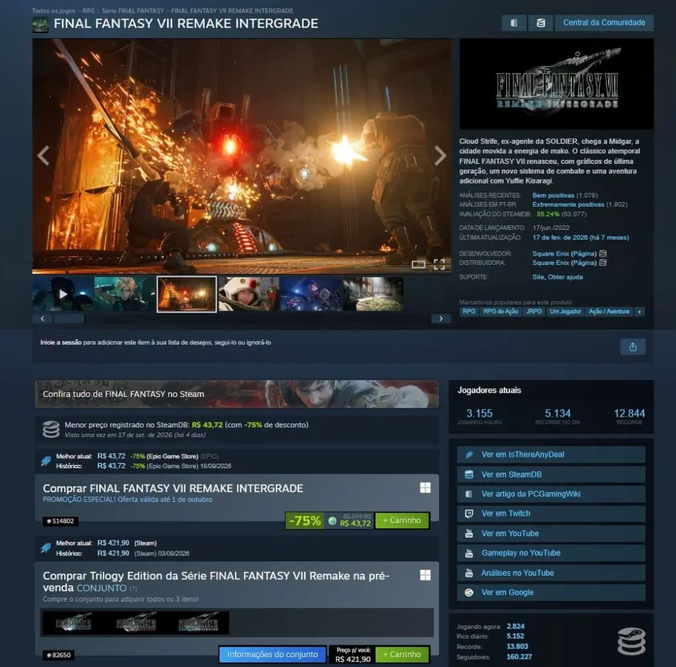The height and width of the screenshot is (667, 676).
Task: Open Bem positivas recent reviews link
Action: (x=553, y=195)
